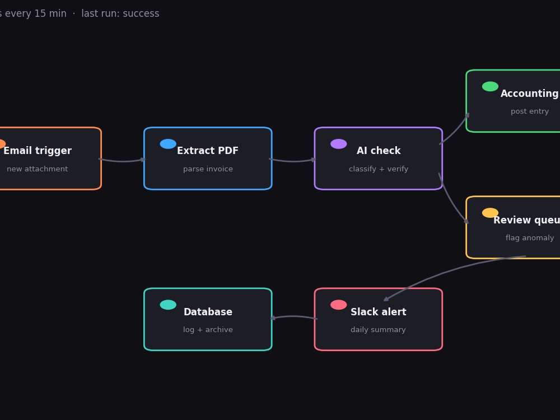Screen dimensions: 560x420
Task: Select the Extract PDF node title
Action: pyautogui.click(x=208, y=151)
